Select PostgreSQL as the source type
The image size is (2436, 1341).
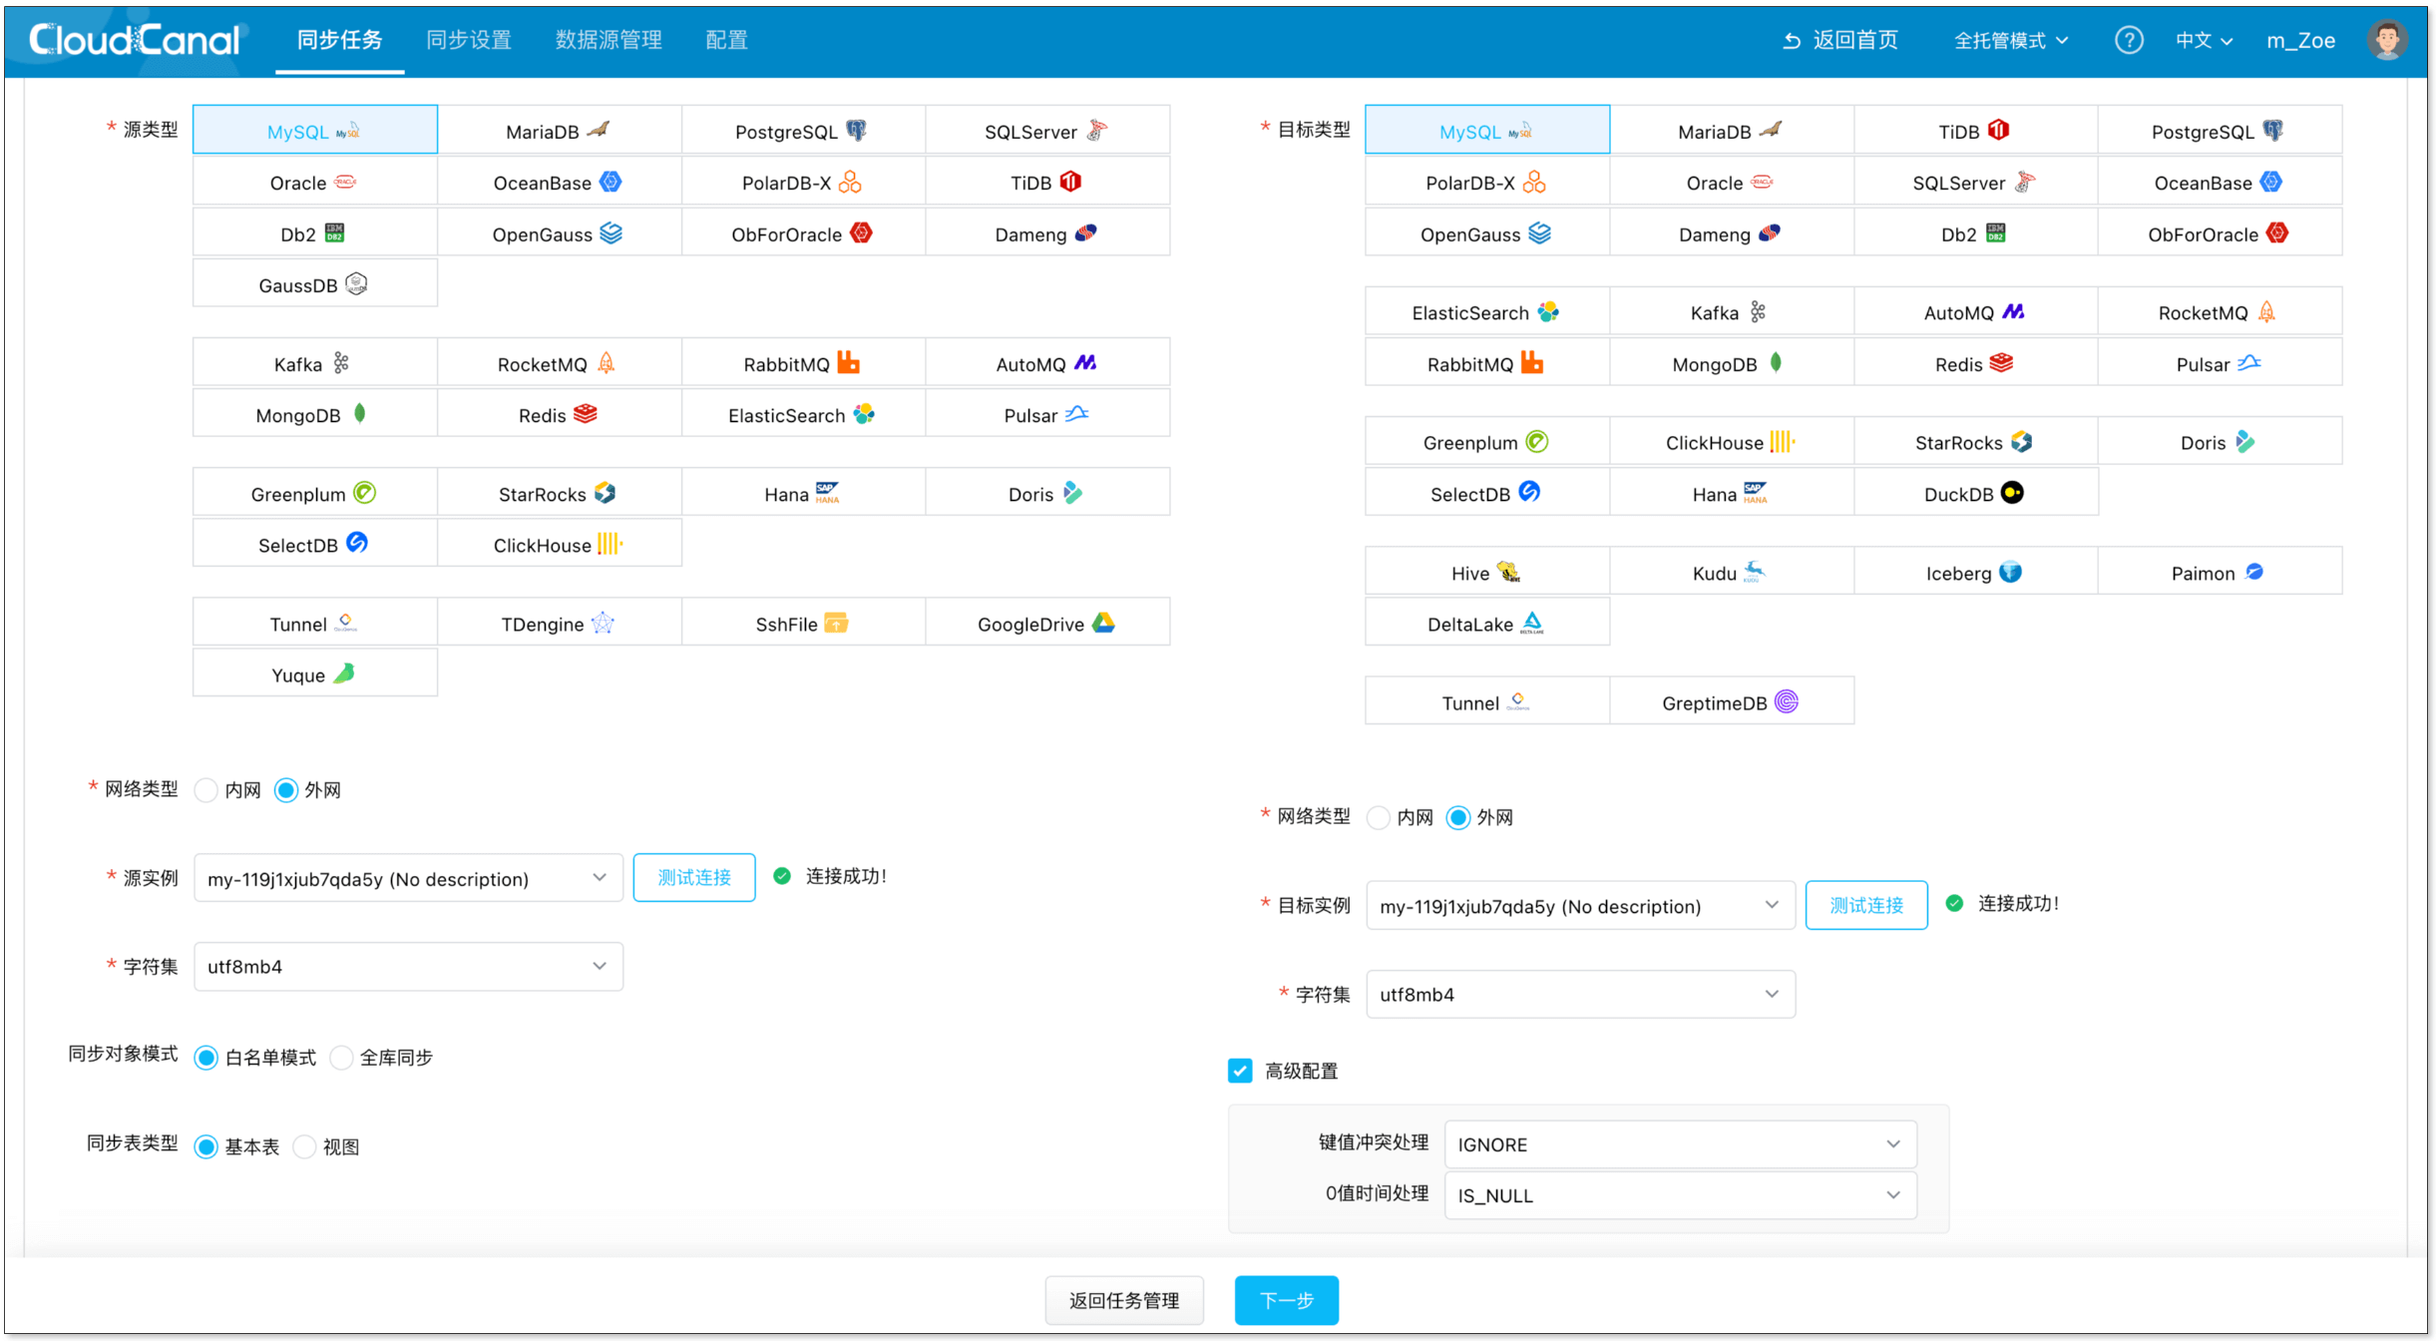click(802, 130)
